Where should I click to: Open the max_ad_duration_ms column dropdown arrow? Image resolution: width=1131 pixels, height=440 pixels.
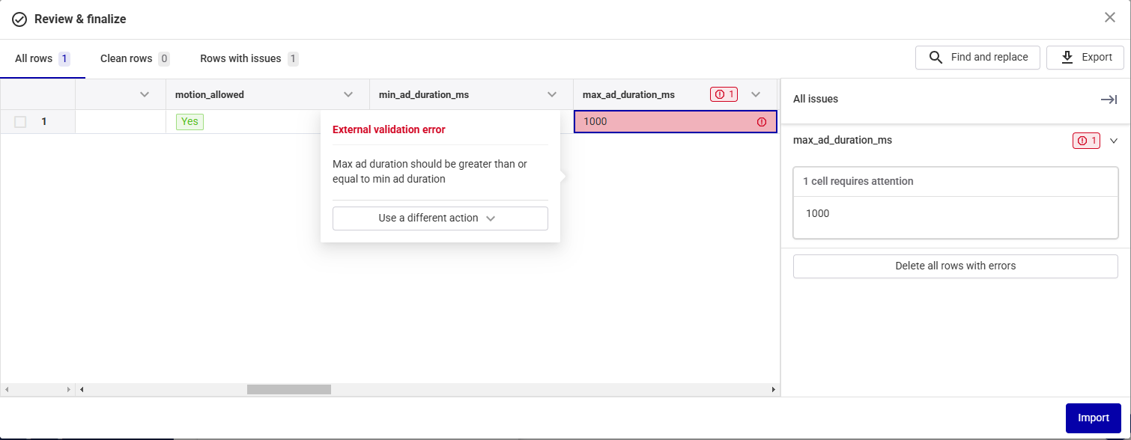click(x=756, y=94)
